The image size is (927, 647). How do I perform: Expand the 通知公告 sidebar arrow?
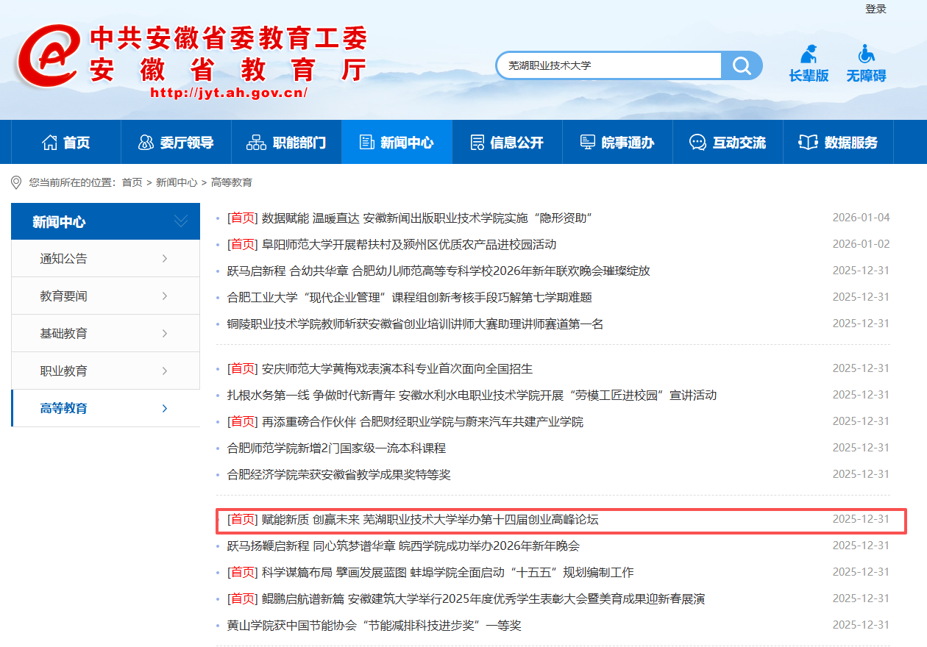pos(164,259)
